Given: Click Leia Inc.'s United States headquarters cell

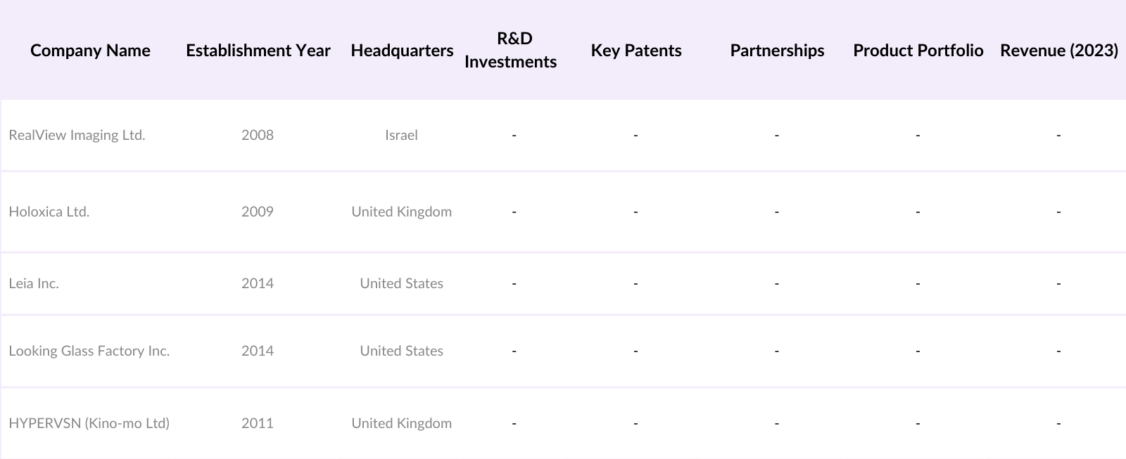Looking at the screenshot, I should pyautogui.click(x=401, y=283).
